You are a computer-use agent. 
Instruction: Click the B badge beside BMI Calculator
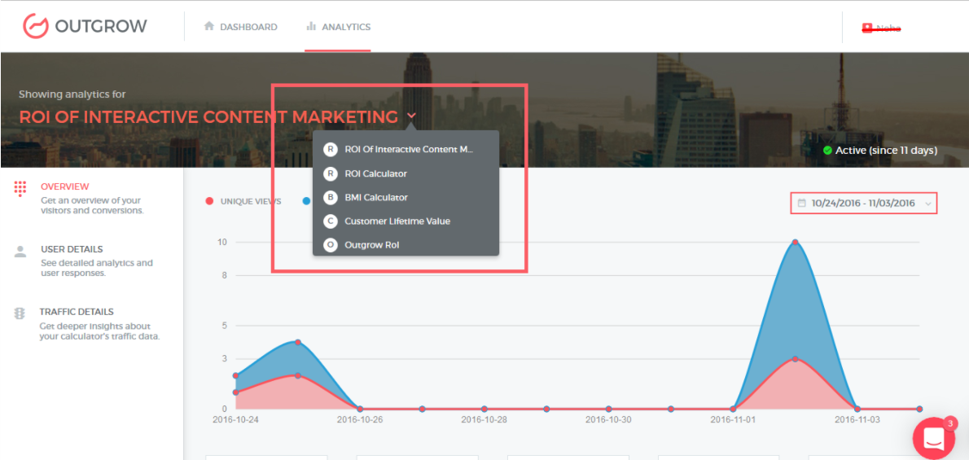pyautogui.click(x=331, y=197)
